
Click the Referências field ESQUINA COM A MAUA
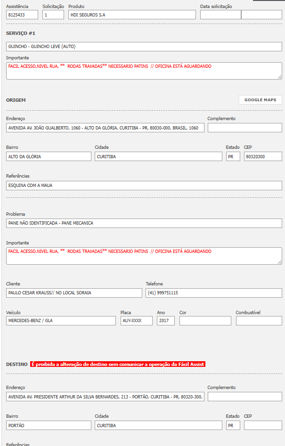[144, 186]
